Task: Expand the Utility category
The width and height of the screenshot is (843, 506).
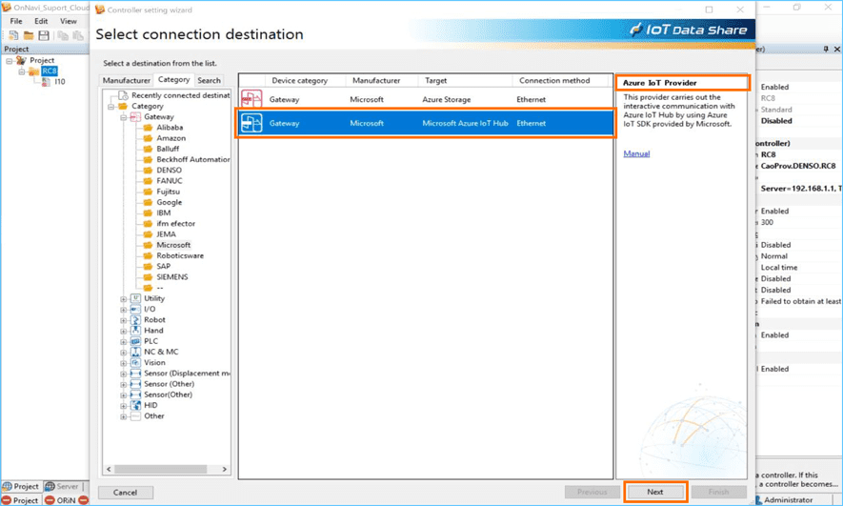Action: pyautogui.click(x=123, y=299)
